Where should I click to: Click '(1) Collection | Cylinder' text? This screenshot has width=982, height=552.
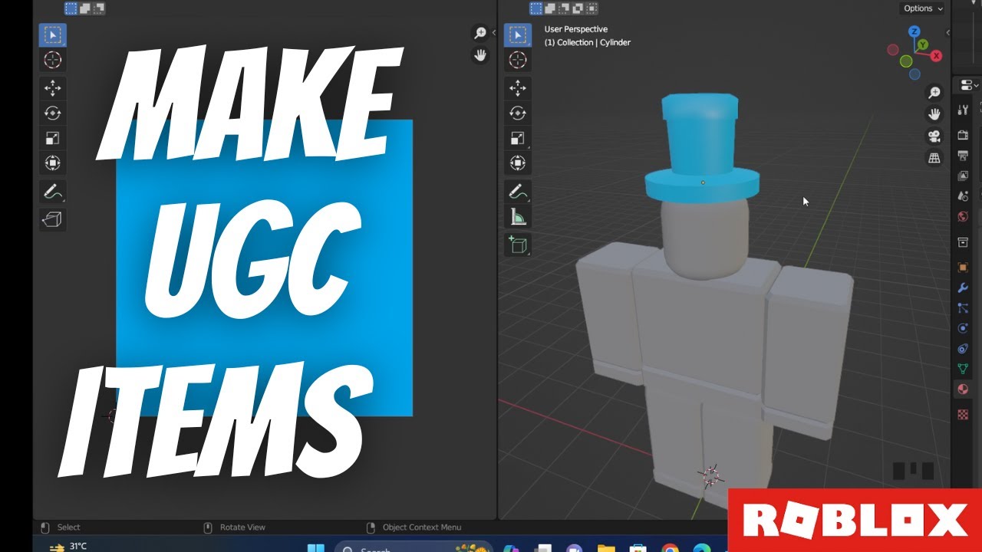pos(588,43)
